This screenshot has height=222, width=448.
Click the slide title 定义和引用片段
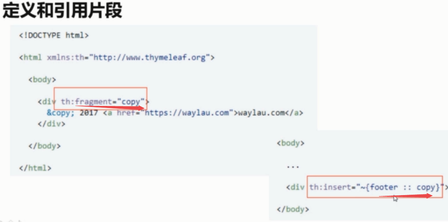coord(62,11)
